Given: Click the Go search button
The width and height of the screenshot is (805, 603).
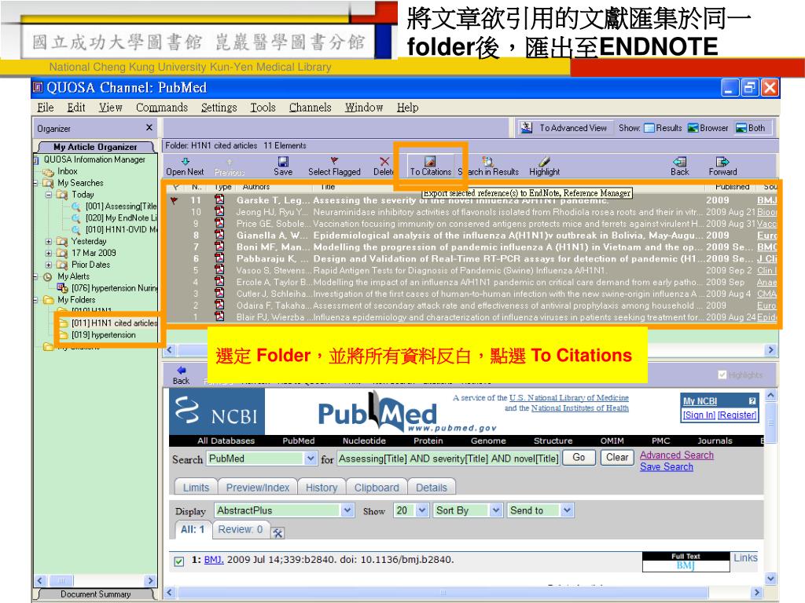Looking at the screenshot, I should (x=579, y=458).
